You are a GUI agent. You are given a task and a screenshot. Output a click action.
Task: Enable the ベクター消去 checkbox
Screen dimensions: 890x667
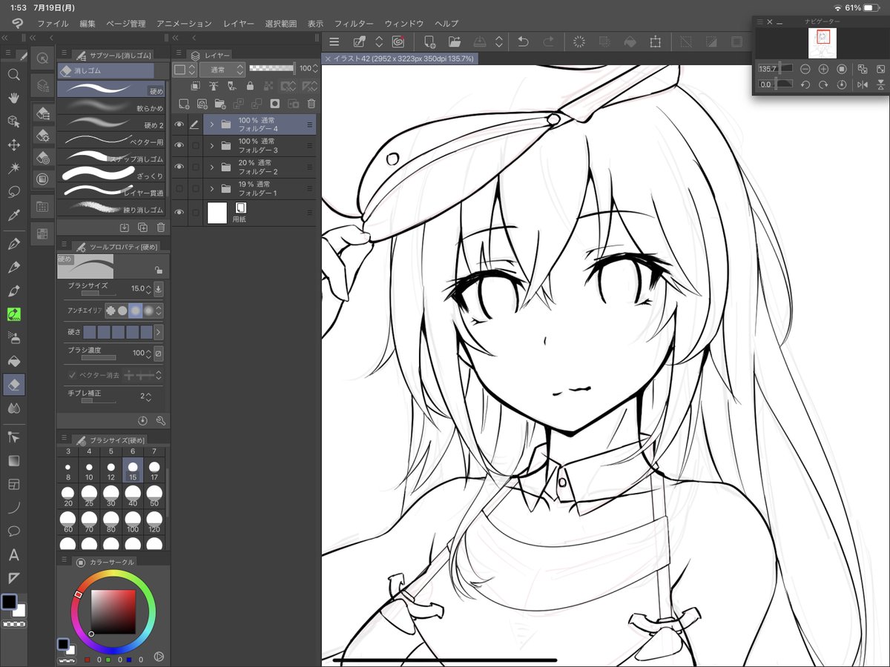pyautogui.click(x=72, y=374)
